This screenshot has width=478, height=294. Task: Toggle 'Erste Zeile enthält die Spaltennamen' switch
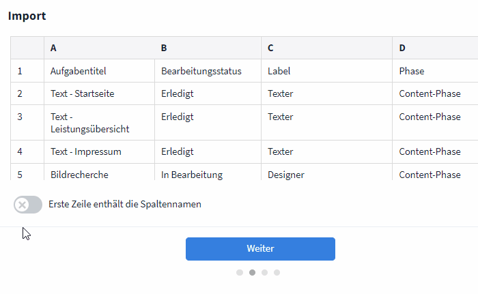point(28,204)
